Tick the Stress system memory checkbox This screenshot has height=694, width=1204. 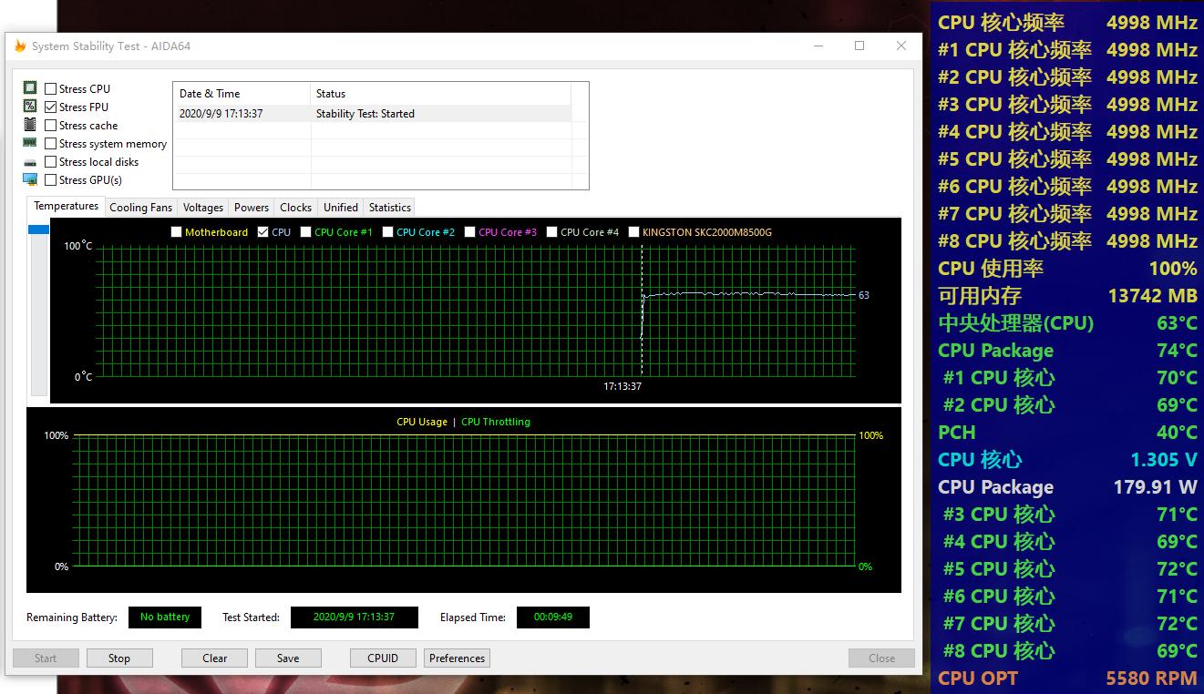tap(51, 144)
